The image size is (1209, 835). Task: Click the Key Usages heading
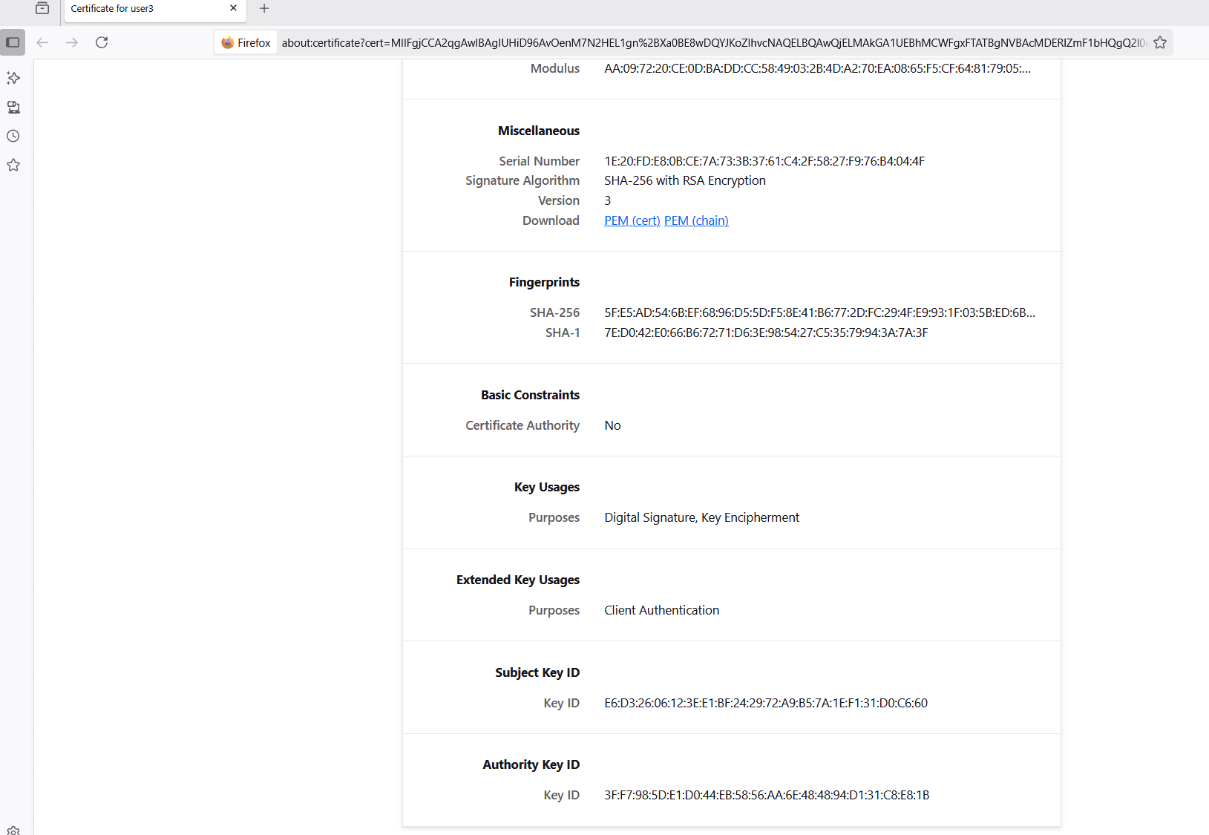(547, 487)
